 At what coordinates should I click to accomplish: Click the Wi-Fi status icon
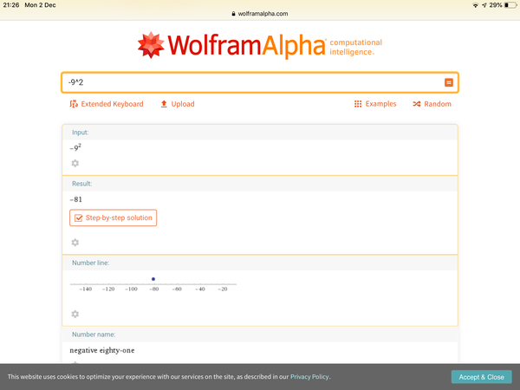click(475, 5)
